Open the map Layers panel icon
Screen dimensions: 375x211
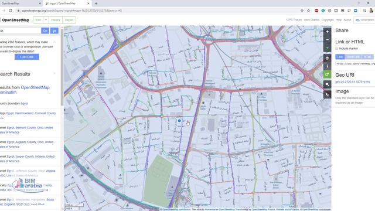click(328, 58)
